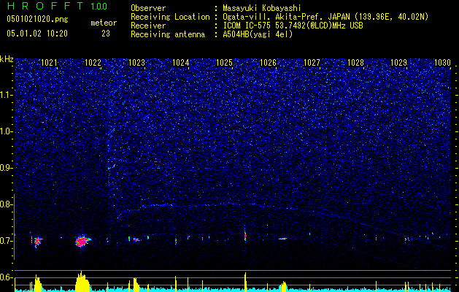This screenshot has width=459, height=292.
Task: Click time marker 1023
Action: (136, 63)
